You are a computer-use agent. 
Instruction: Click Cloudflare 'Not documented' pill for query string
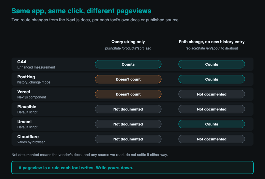click(128, 139)
